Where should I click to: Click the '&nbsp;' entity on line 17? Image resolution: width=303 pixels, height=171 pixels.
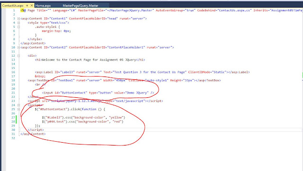[x=40, y=76]
